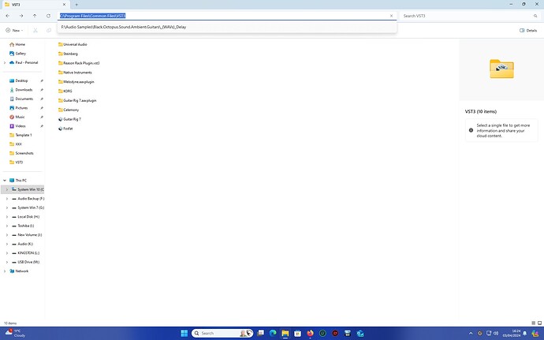Image resolution: width=544 pixels, height=340 pixels.
Task: Expand System Win 7 (G:) drive
Action: 6,207
